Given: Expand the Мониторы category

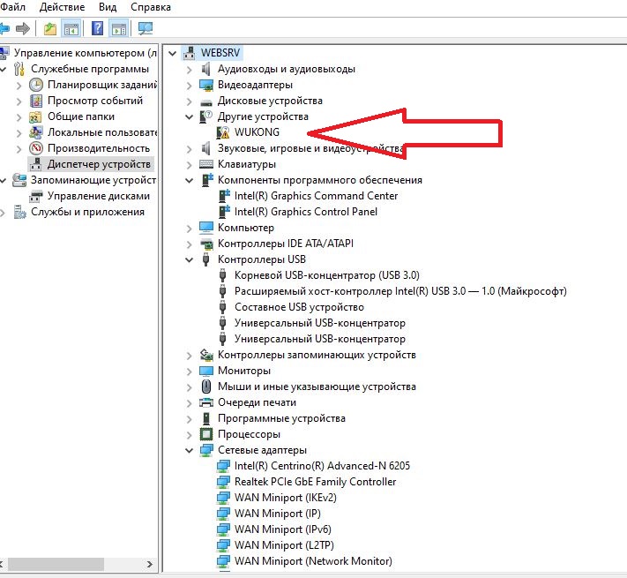Looking at the screenshot, I should pos(189,372).
